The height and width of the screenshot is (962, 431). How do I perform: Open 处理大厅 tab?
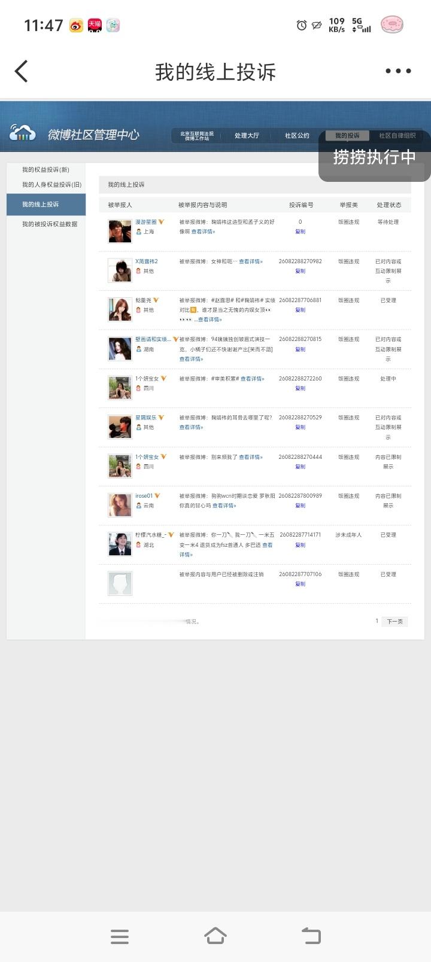[x=247, y=136]
